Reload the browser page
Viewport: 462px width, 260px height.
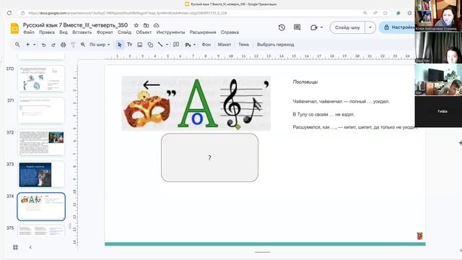9,13
